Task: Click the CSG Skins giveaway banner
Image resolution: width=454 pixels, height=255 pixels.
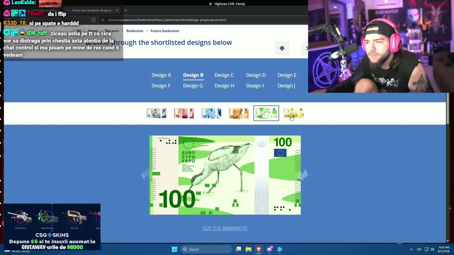Action: (x=52, y=227)
